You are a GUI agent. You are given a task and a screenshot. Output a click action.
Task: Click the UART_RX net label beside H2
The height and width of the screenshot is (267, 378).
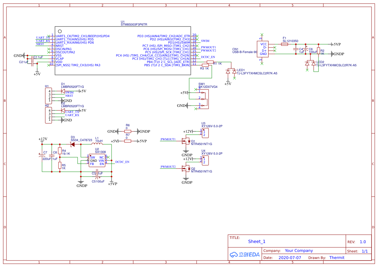click(x=72, y=115)
